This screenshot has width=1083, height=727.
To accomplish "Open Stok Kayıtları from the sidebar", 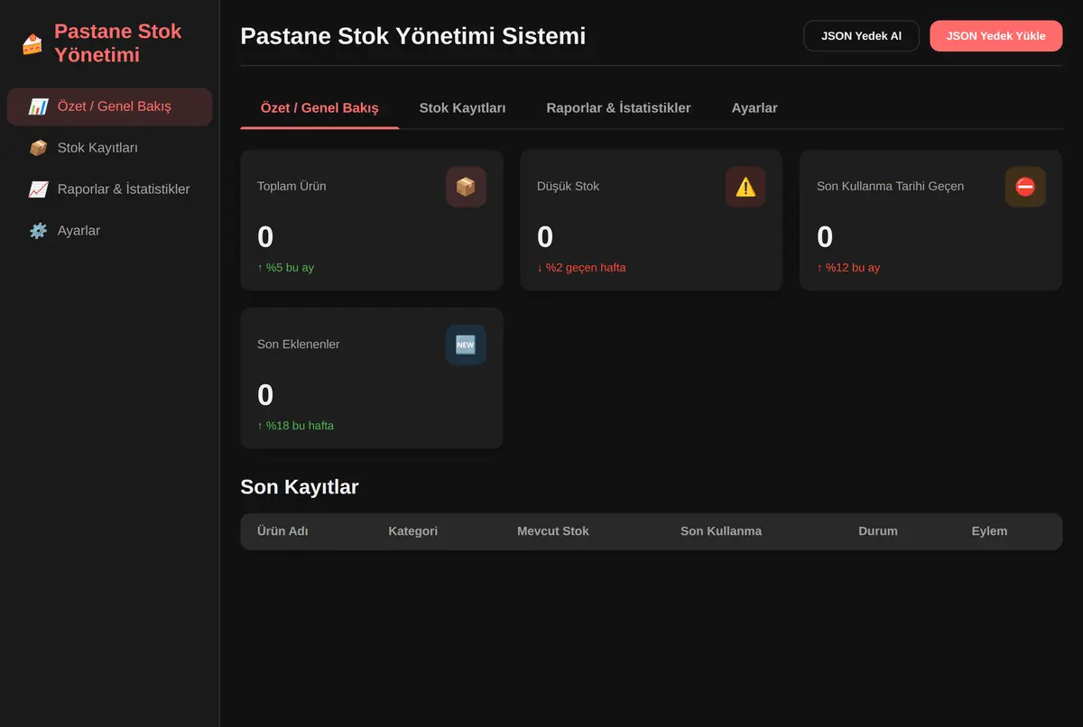I will [109, 148].
